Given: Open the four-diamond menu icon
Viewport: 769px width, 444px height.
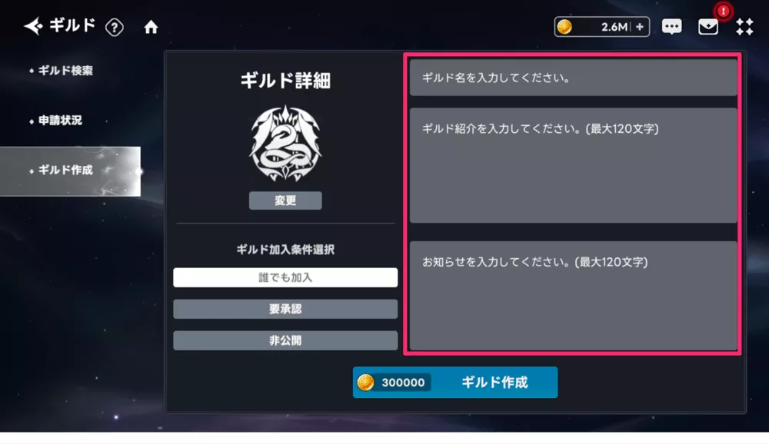Looking at the screenshot, I should [x=744, y=26].
